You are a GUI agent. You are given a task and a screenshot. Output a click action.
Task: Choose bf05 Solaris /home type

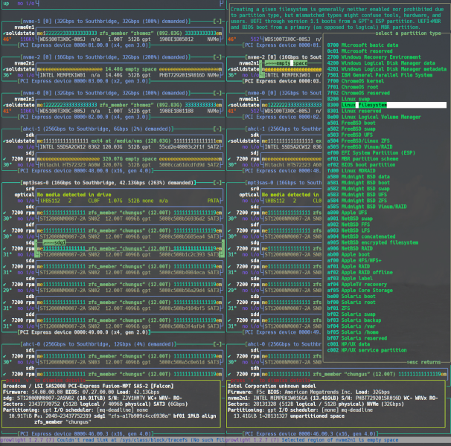click(x=352, y=332)
